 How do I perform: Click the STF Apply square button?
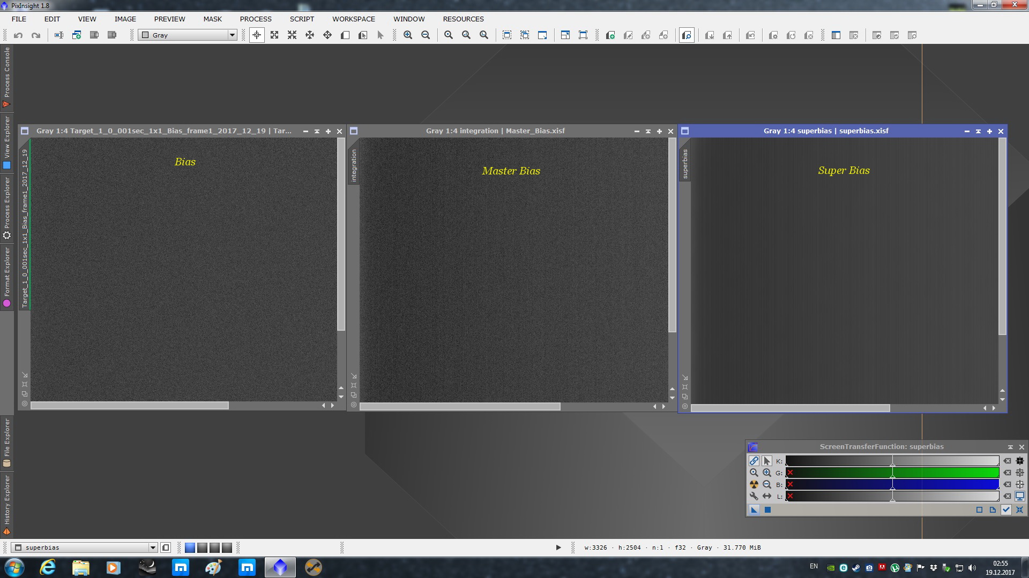pos(767,510)
